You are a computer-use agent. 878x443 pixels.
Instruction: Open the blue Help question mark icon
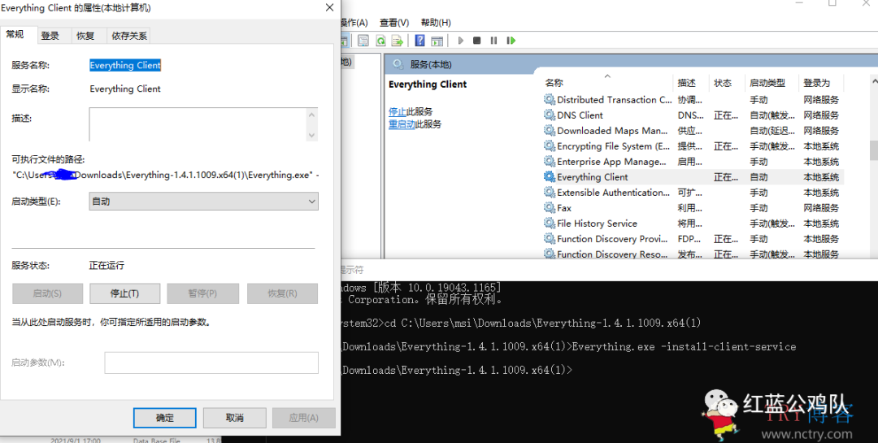coord(420,41)
